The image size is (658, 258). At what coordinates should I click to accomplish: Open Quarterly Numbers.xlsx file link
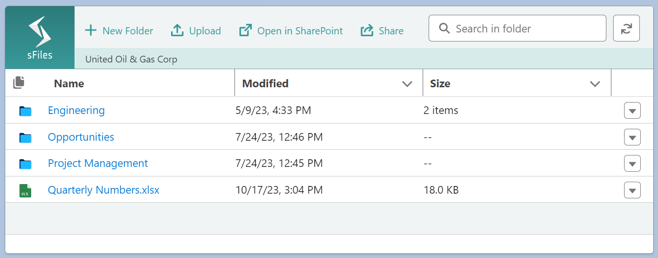[104, 190]
